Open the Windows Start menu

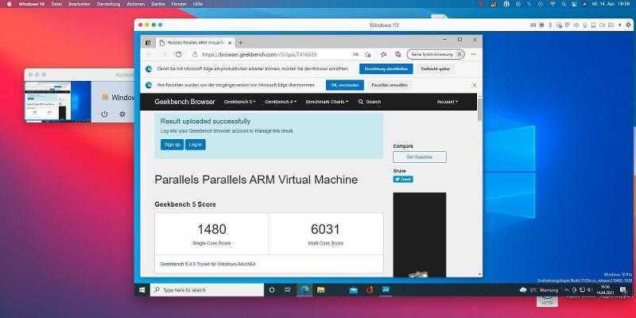142,290
